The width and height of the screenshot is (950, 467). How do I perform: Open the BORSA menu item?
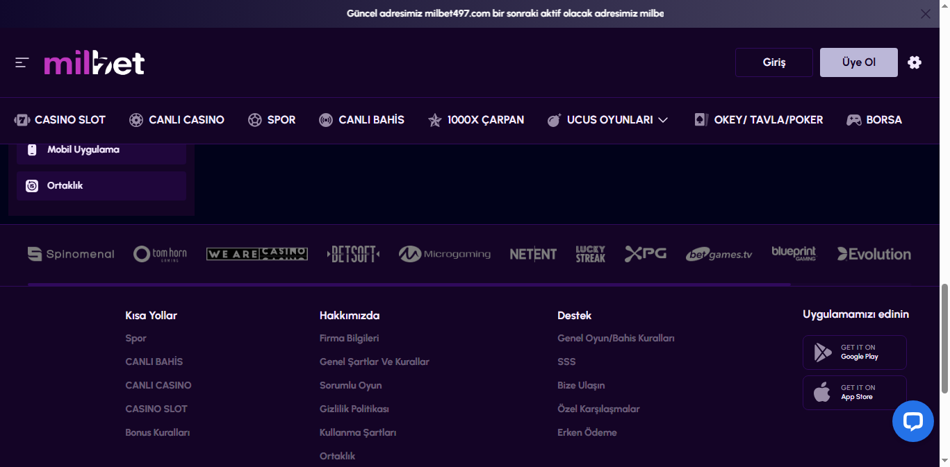click(x=874, y=120)
